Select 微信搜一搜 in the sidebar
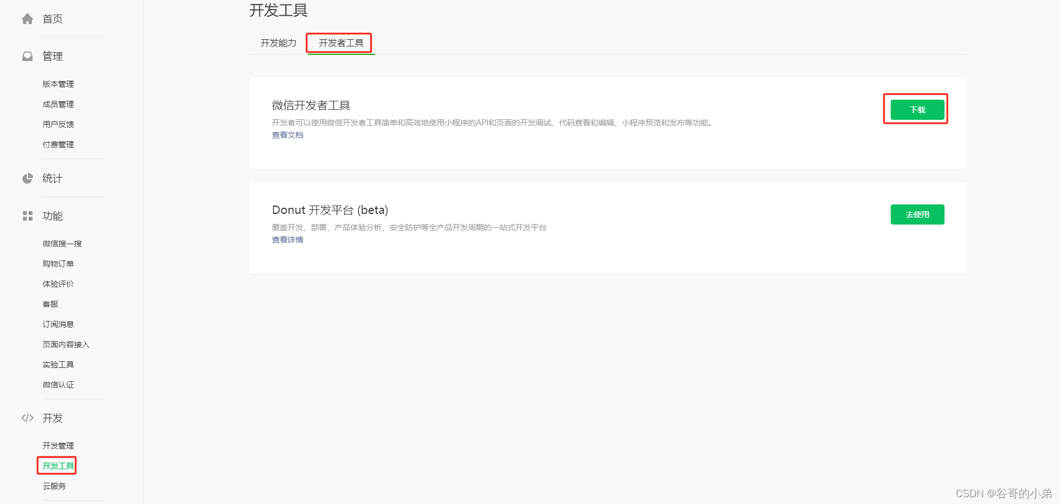Image resolution: width=1060 pixels, height=504 pixels. click(62, 244)
